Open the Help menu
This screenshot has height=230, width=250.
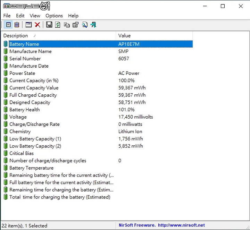coord(73,16)
